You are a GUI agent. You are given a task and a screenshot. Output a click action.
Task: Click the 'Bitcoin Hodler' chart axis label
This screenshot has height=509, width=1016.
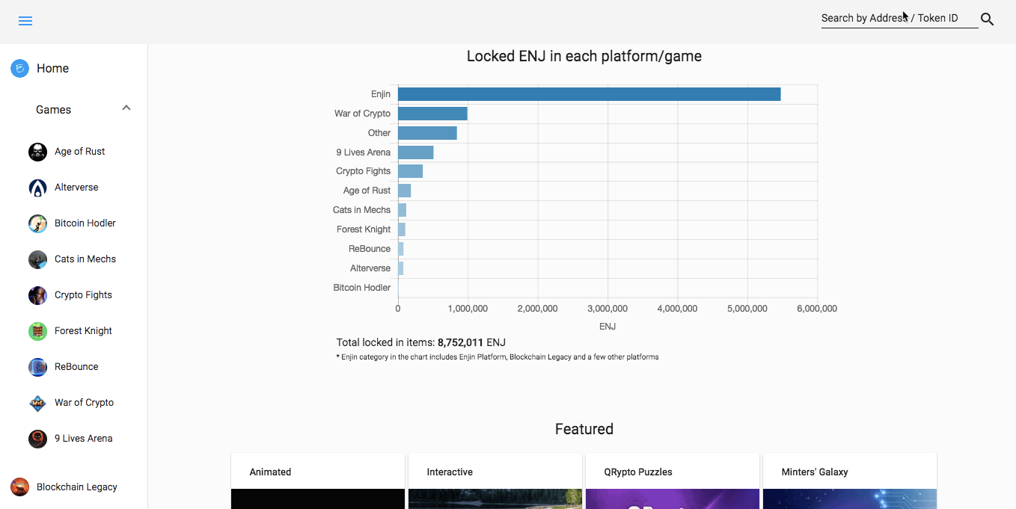click(x=362, y=288)
